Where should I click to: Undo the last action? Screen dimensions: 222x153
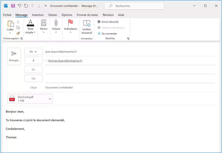19,6
